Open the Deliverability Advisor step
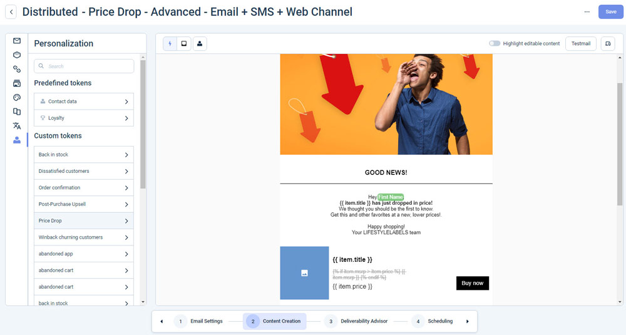626x335 pixels. pyautogui.click(x=356, y=321)
